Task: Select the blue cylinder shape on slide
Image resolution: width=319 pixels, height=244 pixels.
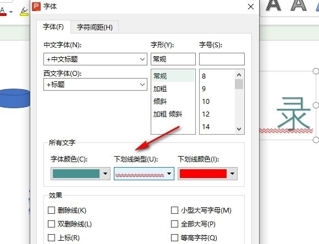Action: (15, 98)
